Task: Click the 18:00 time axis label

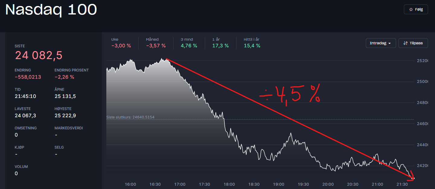Action: (x=229, y=184)
